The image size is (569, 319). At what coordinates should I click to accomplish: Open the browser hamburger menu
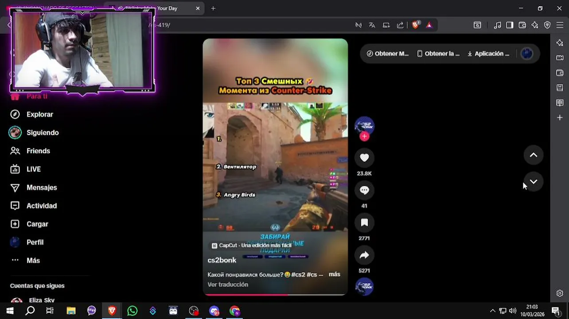[560, 25]
